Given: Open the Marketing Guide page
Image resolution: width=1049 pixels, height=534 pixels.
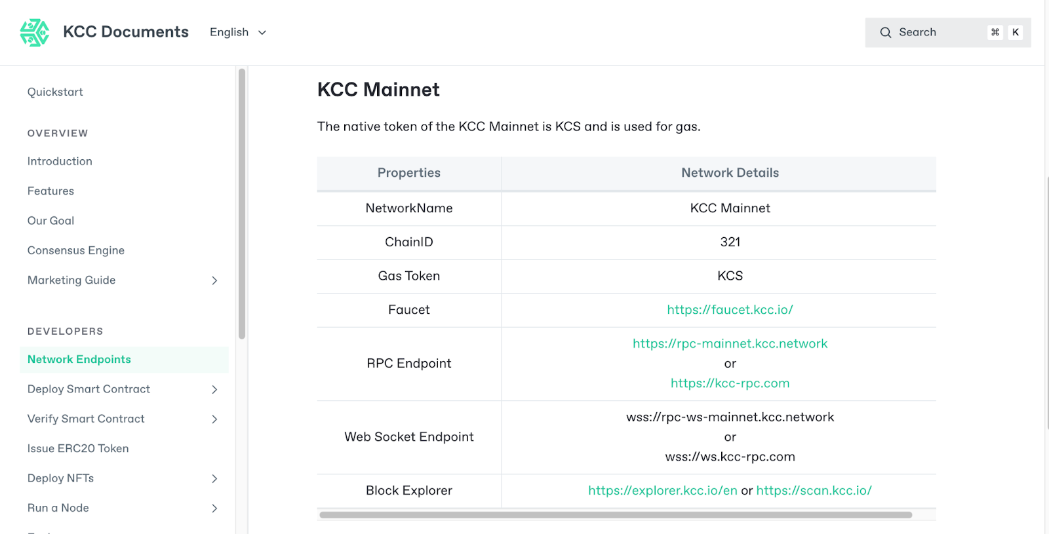Looking at the screenshot, I should click(71, 280).
